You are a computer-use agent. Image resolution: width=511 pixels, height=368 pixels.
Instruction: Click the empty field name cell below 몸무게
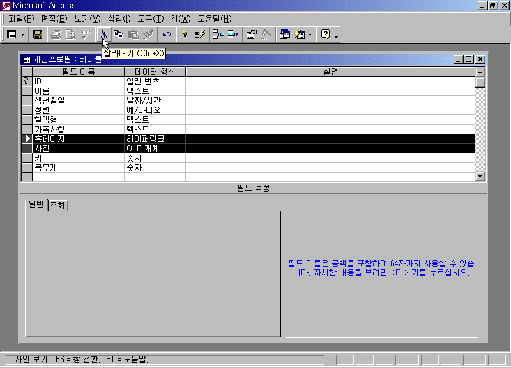click(x=78, y=177)
